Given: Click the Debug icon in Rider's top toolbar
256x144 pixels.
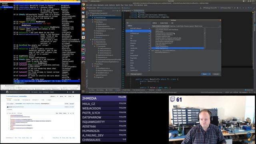Looking at the screenshot, I should pyautogui.click(x=238, y=8).
